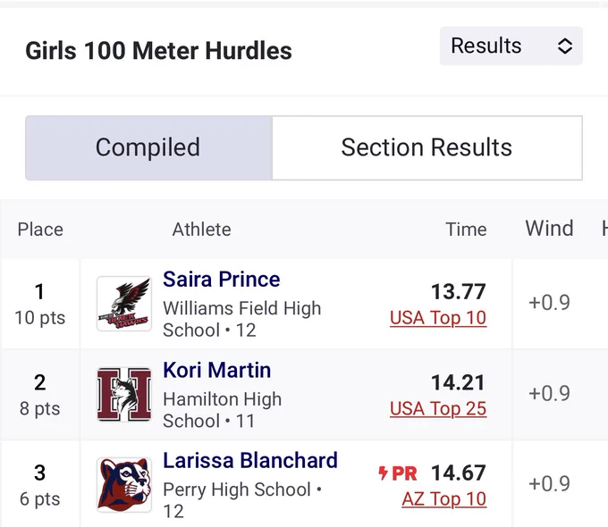Open Larissa Blanchard athlete profile

250,461
